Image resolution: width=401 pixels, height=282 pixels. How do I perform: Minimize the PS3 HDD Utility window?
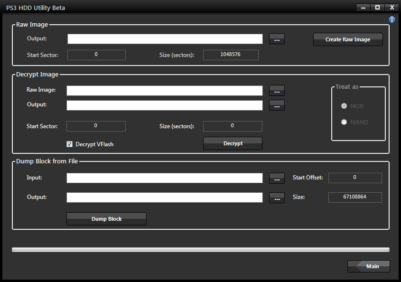pos(363,8)
